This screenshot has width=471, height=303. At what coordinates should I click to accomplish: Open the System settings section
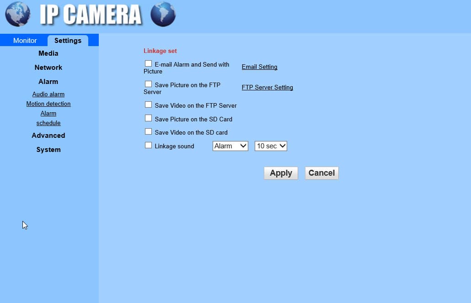[48, 150]
